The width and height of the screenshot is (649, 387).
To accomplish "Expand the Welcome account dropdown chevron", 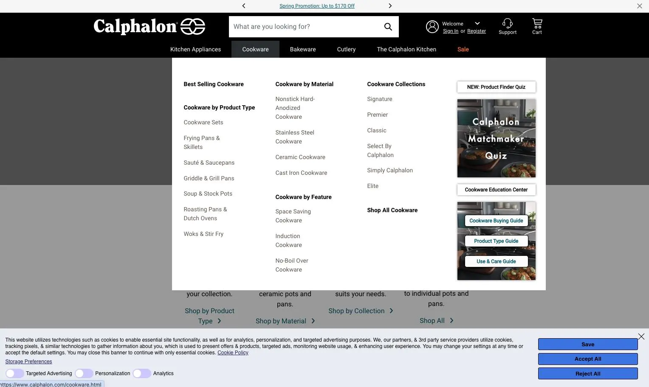I will tap(477, 24).
